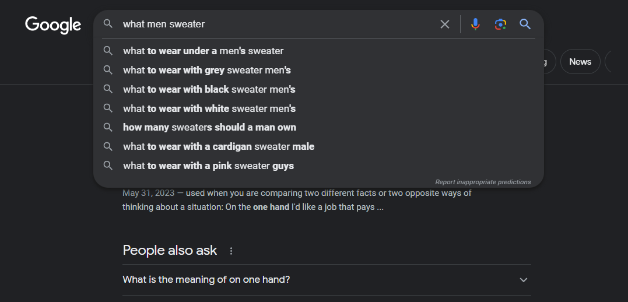628x302 pixels.
Task: Click the blue search magnifier button
Action: pyautogui.click(x=525, y=24)
